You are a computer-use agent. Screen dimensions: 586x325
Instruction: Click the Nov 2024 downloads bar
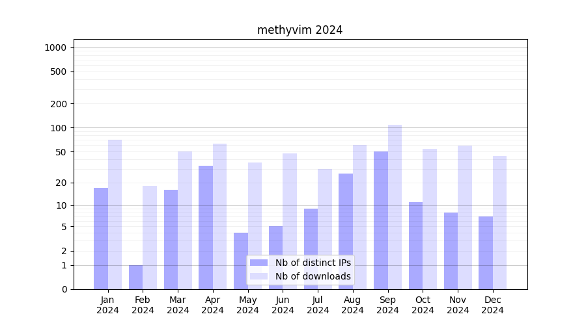coord(465,217)
